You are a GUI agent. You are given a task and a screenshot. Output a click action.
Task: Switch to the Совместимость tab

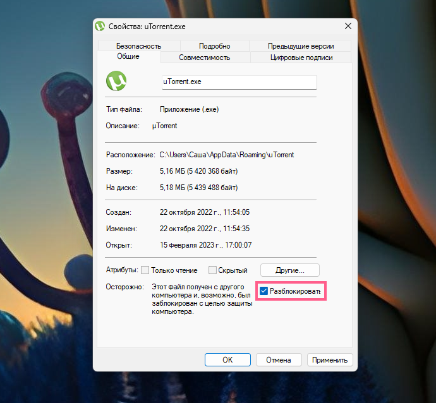click(x=205, y=57)
